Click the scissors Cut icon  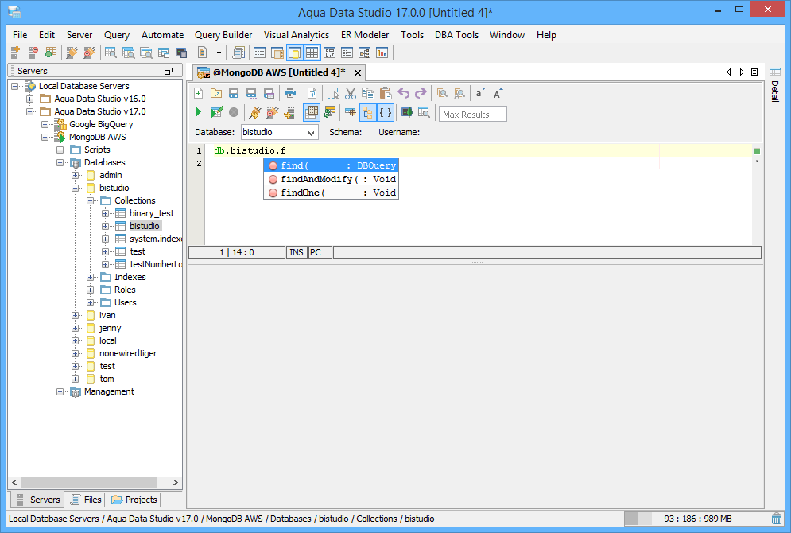pos(351,93)
